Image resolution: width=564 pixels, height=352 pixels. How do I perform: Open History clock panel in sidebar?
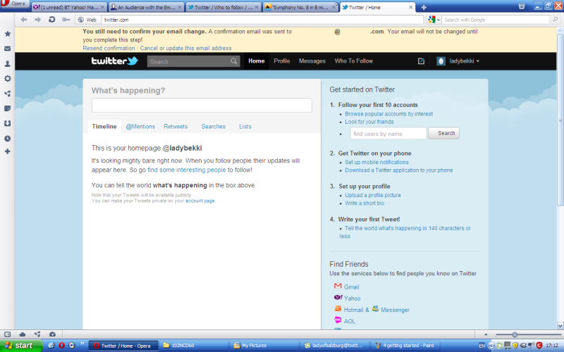point(7,138)
